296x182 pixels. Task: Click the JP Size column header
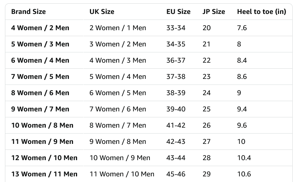pos(214,12)
